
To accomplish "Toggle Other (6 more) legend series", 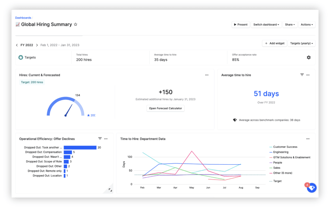I will point(281,173).
